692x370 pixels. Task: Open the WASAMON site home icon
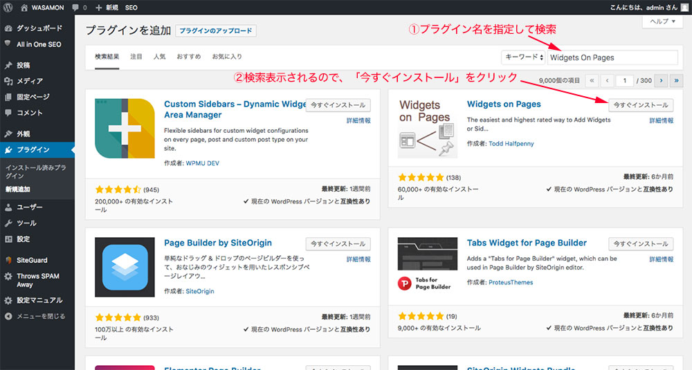coord(24,8)
